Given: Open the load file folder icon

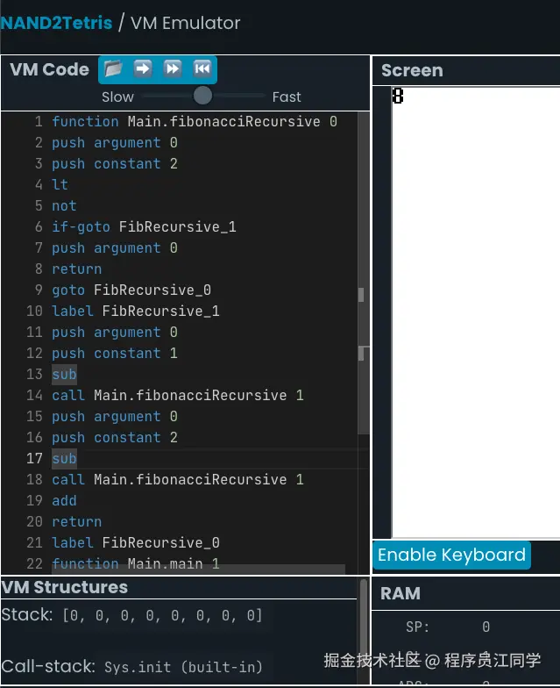Looking at the screenshot, I should point(113,68).
